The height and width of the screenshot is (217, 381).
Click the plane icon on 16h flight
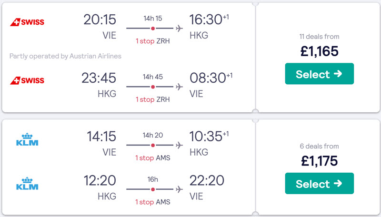tap(180, 189)
